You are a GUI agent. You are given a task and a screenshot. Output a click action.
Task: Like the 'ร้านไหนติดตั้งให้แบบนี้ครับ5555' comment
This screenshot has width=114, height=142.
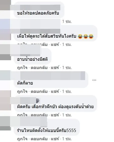point(22,139)
